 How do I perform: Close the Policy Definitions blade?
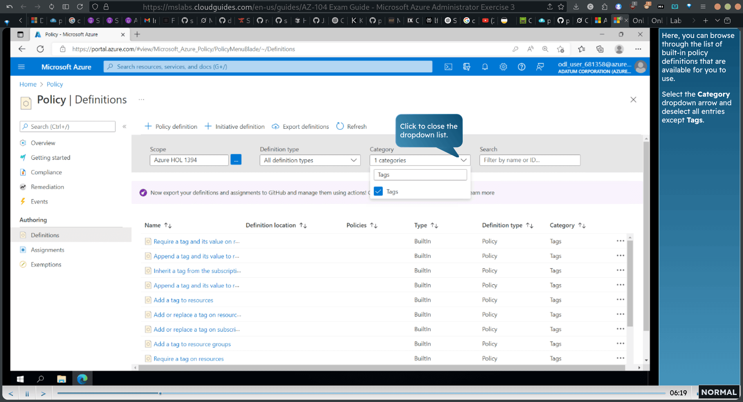pos(633,100)
